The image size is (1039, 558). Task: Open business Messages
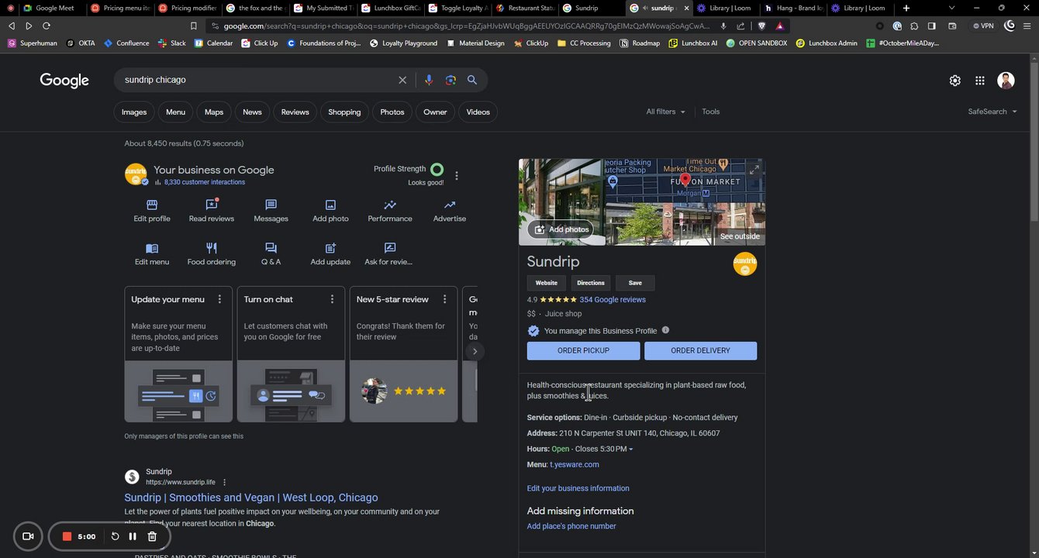271,211
